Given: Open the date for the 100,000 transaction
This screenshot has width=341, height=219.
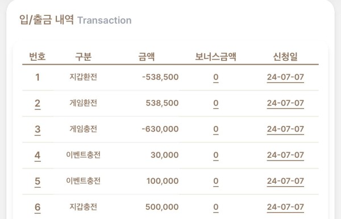Looking at the screenshot, I should point(285,181).
